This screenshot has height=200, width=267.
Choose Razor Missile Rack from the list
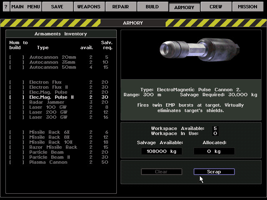click(53, 147)
